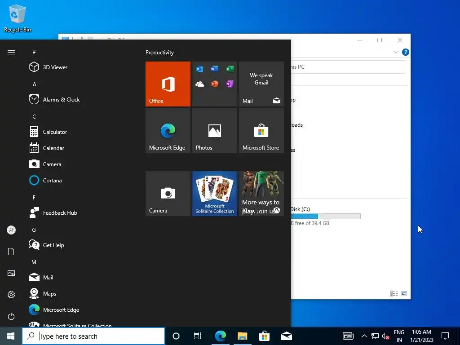Open News and interests on taskbar
Image resolution: width=460 pixels, height=345 pixels.
(x=348, y=336)
